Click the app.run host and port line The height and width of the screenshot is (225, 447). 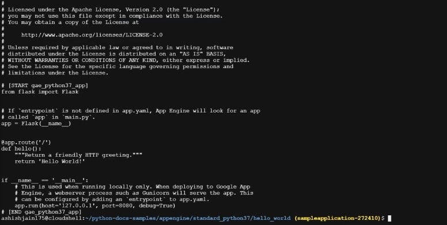[x=95, y=205]
